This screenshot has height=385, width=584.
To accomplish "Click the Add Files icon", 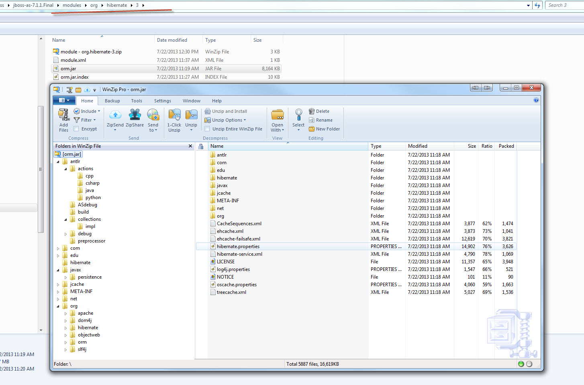I will [x=63, y=115].
